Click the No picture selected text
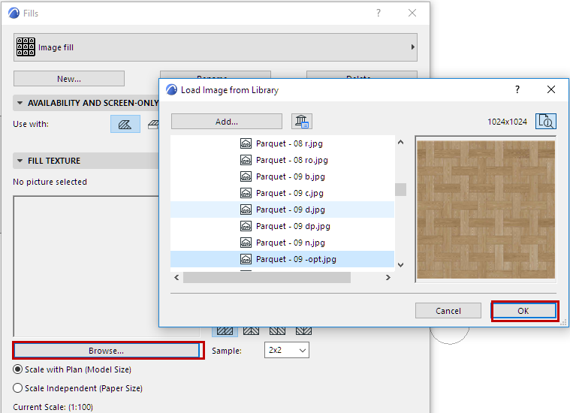Image resolution: width=570 pixels, height=413 pixels. coord(50,182)
